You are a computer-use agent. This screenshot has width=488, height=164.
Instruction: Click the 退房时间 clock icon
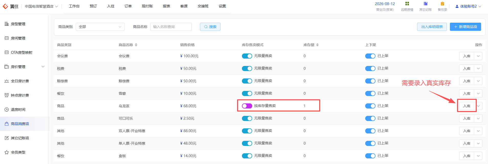7,110
